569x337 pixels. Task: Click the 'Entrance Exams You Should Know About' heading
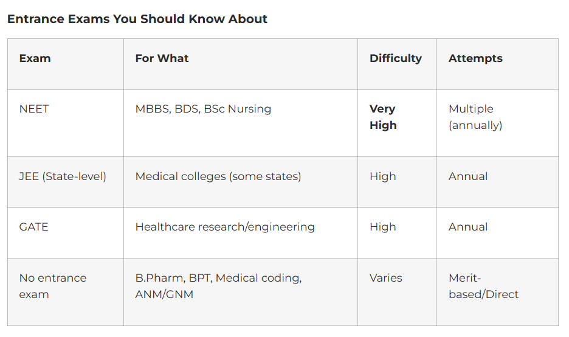[137, 19]
